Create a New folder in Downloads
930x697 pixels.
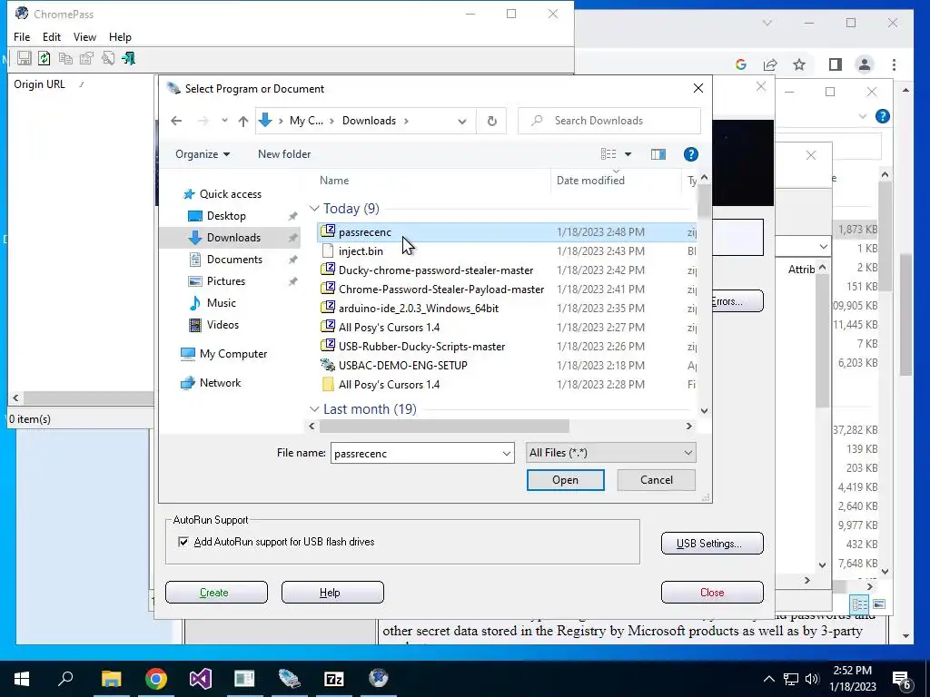click(284, 154)
